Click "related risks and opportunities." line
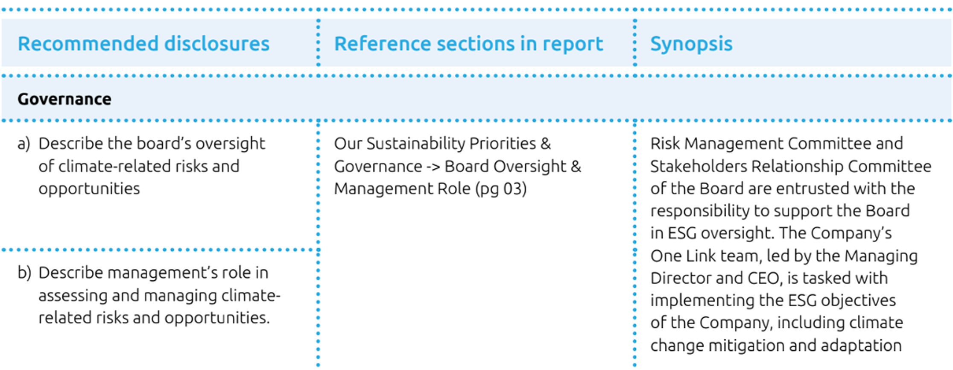The height and width of the screenshot is (370, 953). (154, 318)
